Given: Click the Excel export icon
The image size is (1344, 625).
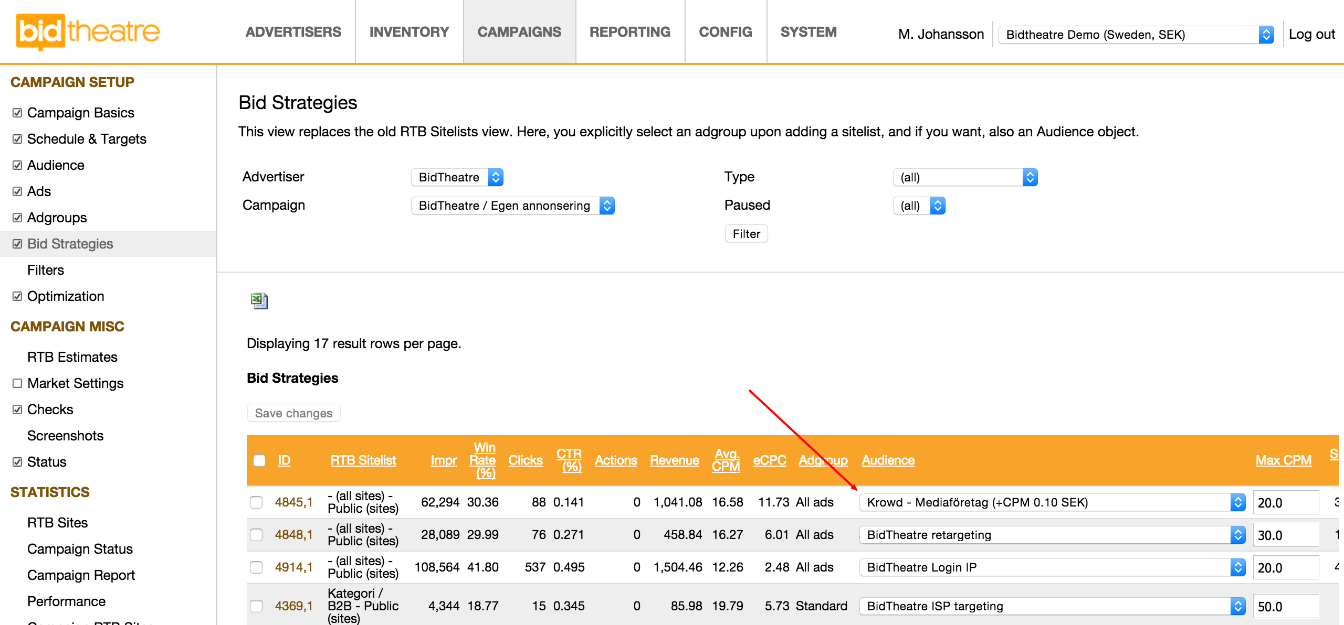Looking at the screenshot, I should [x=259, y=300].
